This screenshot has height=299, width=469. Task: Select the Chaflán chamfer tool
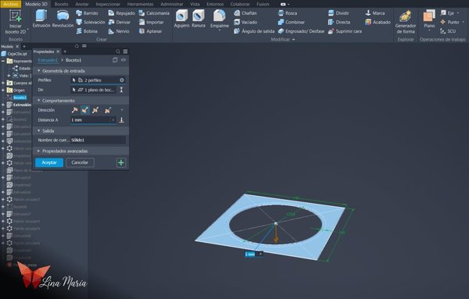245,13
